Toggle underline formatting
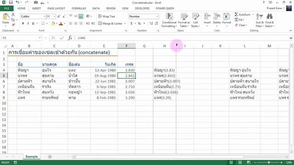Screen dimensions: 294x165 click(x=33, y=23)
